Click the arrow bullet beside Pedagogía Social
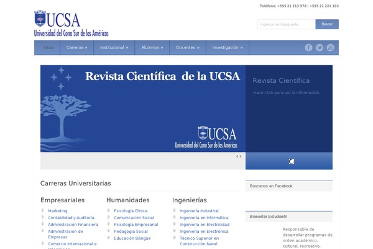Viewport: 373px width, 249px height. pyautogui.click(x=109, y=231)
